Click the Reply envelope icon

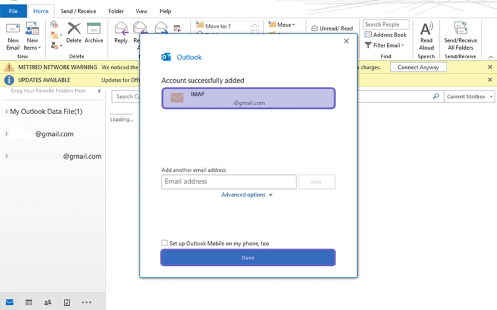pos(121,29)
